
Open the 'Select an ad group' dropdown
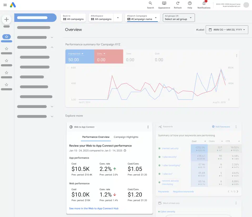click(x=179, y=18)
